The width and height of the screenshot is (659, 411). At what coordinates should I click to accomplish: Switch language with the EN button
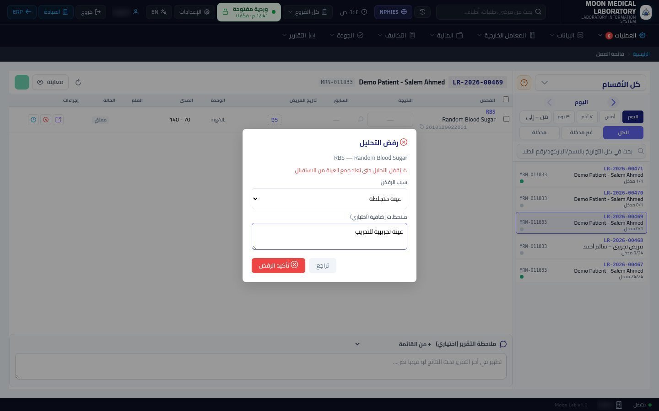tap(159, 12)
